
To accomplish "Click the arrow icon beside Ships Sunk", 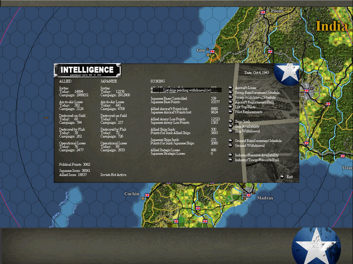I will tap(231, 121).
